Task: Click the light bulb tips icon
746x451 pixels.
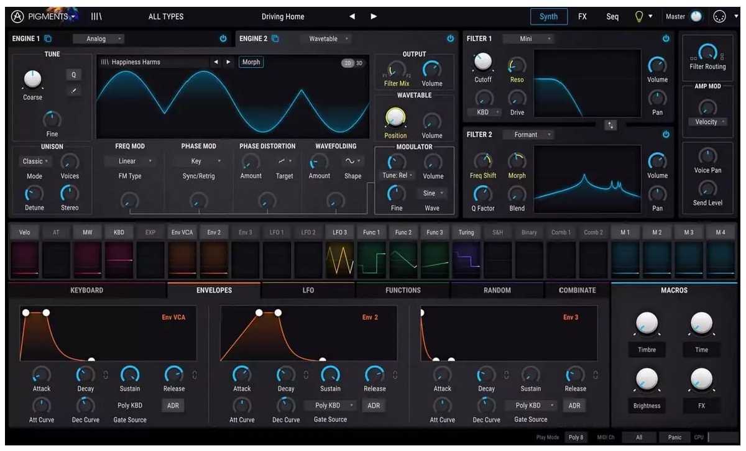Action: point(638,17)
